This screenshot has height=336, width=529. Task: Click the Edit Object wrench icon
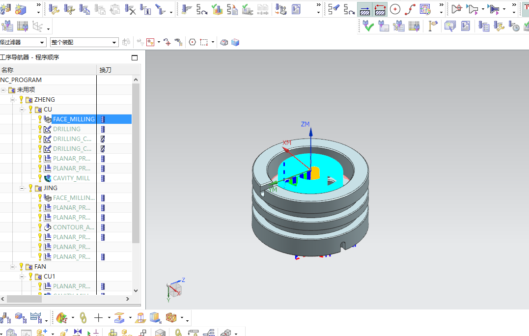pos(54,9)
